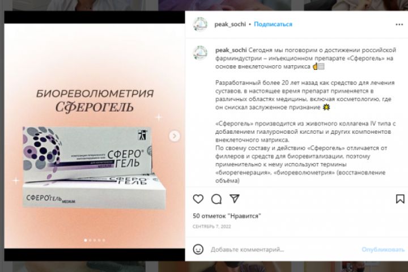Open peak_sochi avatar beside the caption
The height and width of the screenshot is (272, 408).
pos(200,53)
